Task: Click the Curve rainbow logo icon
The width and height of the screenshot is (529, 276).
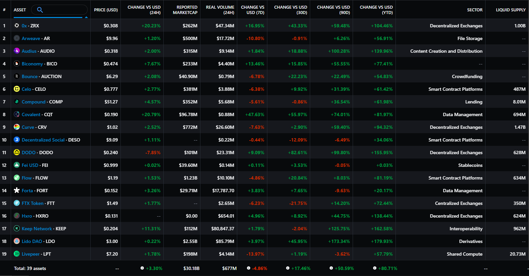Action: pos(17,127)
